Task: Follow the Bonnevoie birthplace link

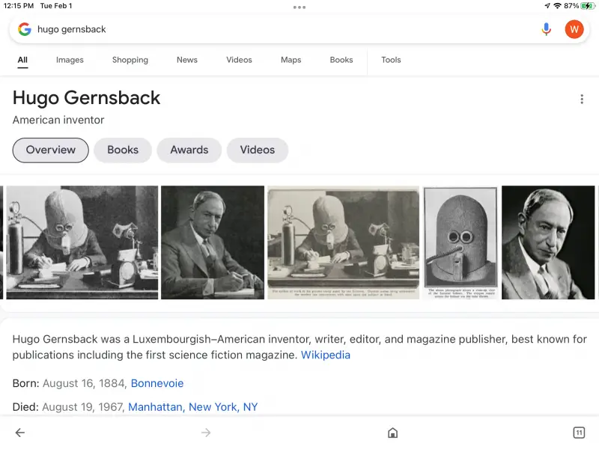Action: [x=157, y=383]
